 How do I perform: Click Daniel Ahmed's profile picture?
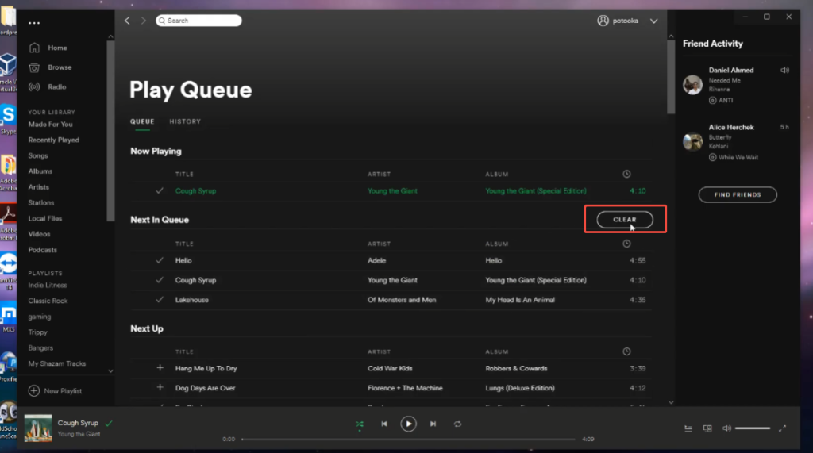click(x=692, y=85)
